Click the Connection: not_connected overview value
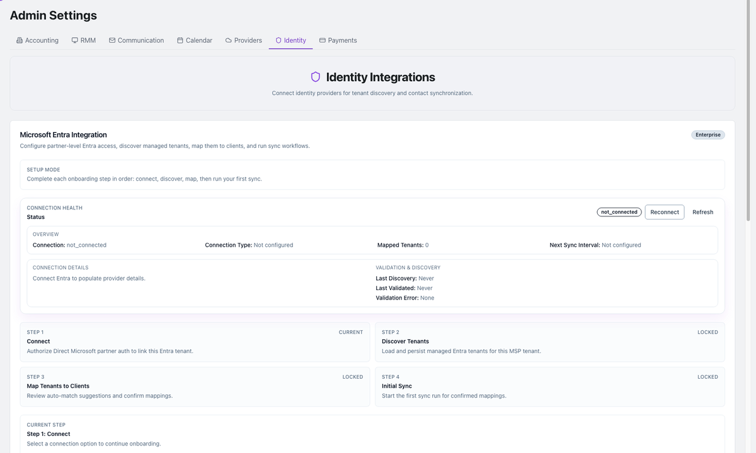The image size is (756, 453). point(69,245)
